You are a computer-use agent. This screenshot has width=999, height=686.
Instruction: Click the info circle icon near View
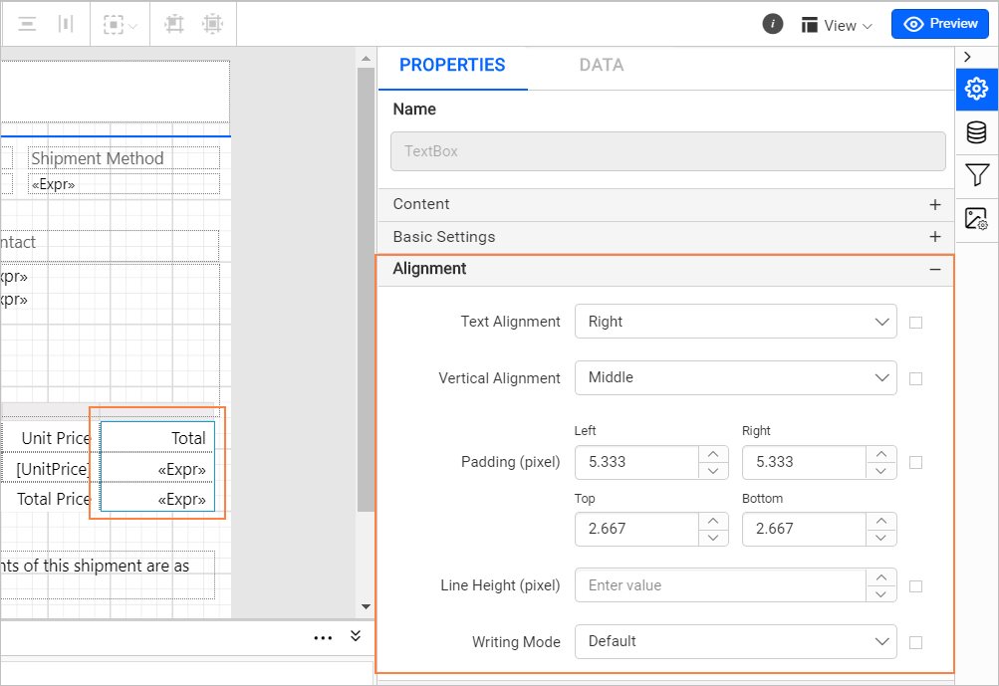click(x=773, y=23)
